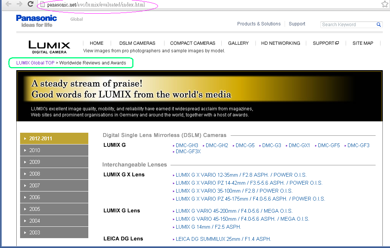Click the 'LUMIX G X Lens' heading
Image resolution: width=390 pixels, height=248 pixels.
124,174
